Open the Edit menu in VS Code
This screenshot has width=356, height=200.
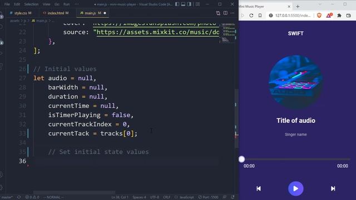pyautogui.click(x=17, y=4)
